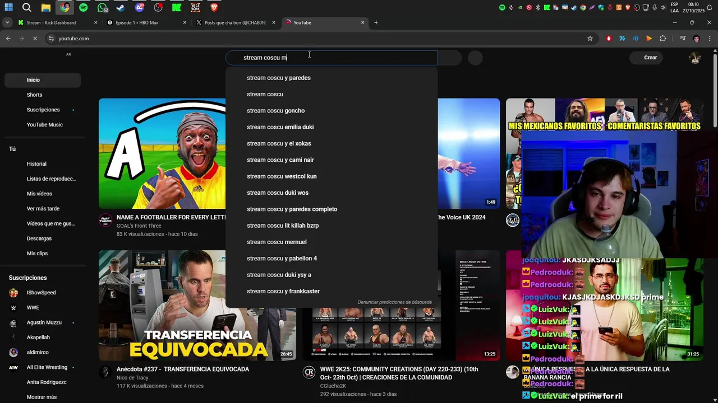The height and width of the screenshot is (403, 718).
Task: Open Ver más tarde playlist
Action: coord(43,209)
